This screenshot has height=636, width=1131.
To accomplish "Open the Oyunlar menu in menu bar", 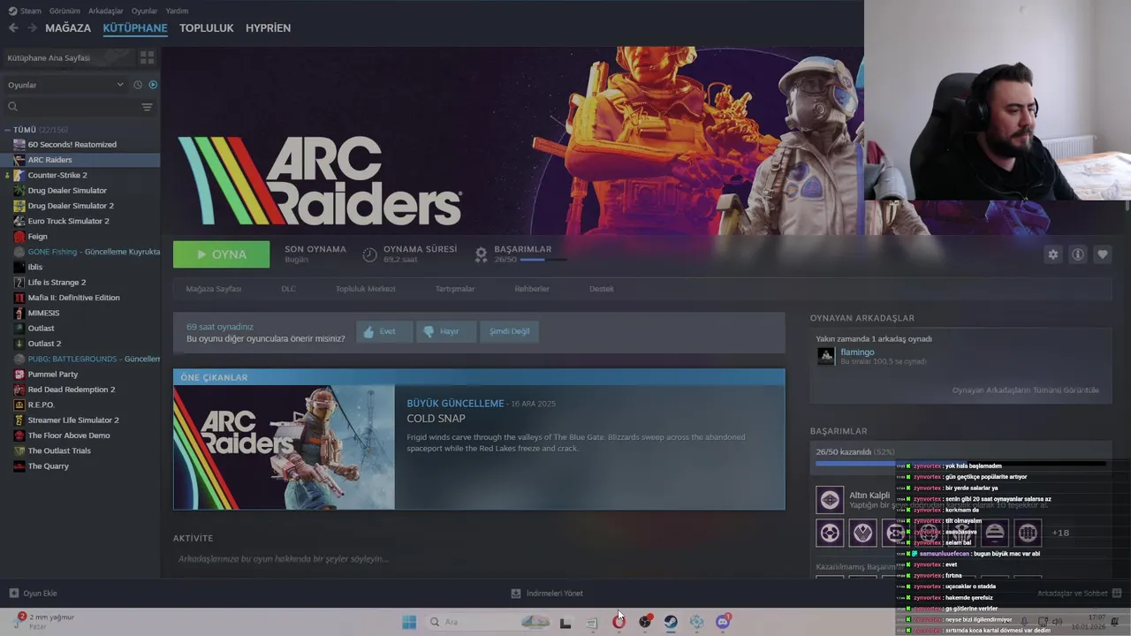I will [144, 11].
